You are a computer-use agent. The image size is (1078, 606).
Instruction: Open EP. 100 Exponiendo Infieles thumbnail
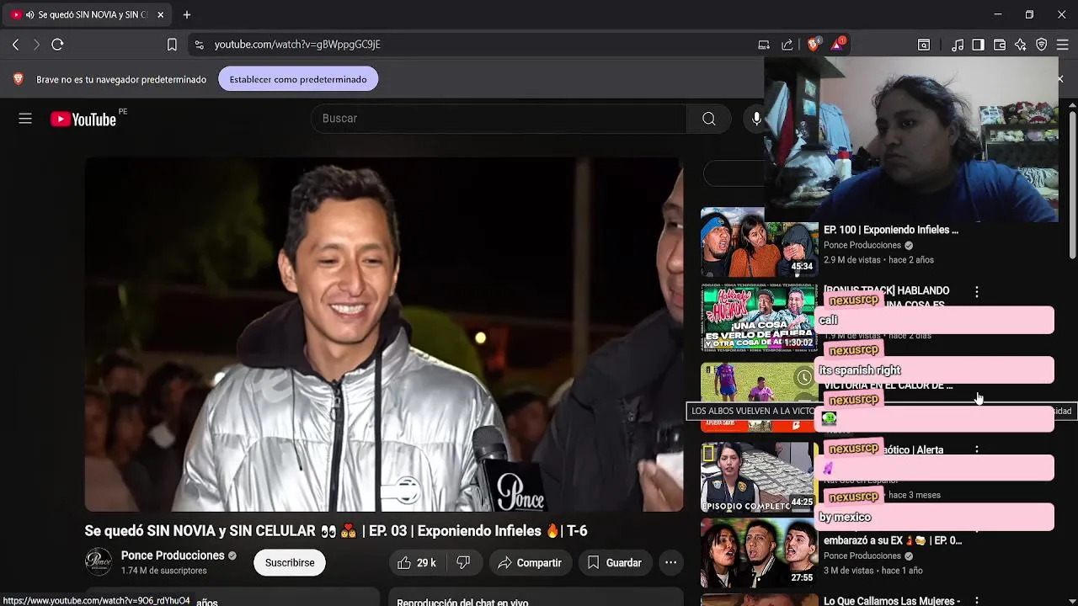pos(759,242)
